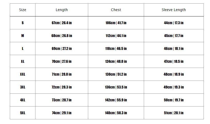Select the 48cm | 18.9 in sleeve cell
The image size is (210, 124).
[x=174, y=74]
